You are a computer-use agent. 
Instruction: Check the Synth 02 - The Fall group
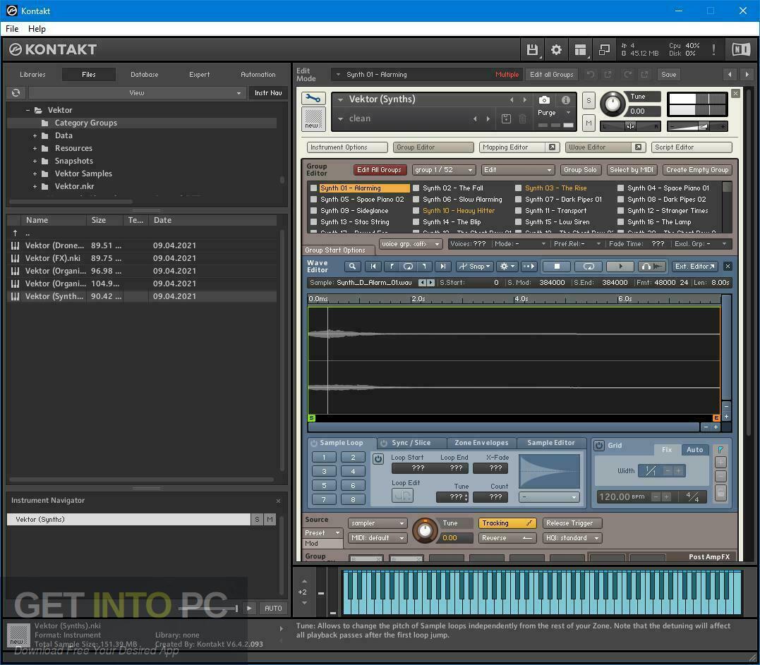click(x=416, y=188)
